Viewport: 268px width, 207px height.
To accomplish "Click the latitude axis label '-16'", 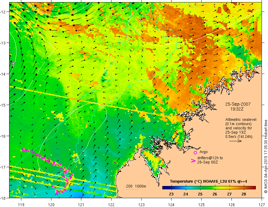I will tap(3, 136).
